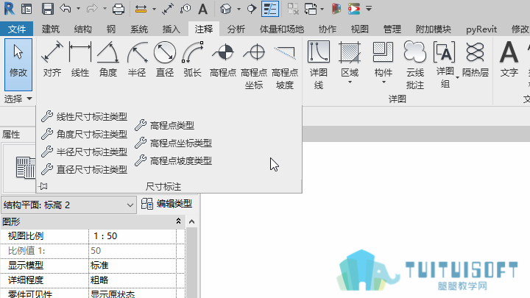Open the 结构平面: 标高 2 type selector
This screenshot has width=530, height=298.
pyautogui.click(x=68, y=205)
